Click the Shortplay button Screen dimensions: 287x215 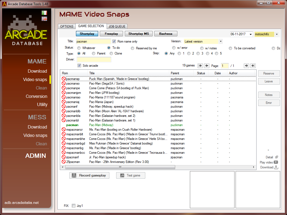tap(87, 34)
